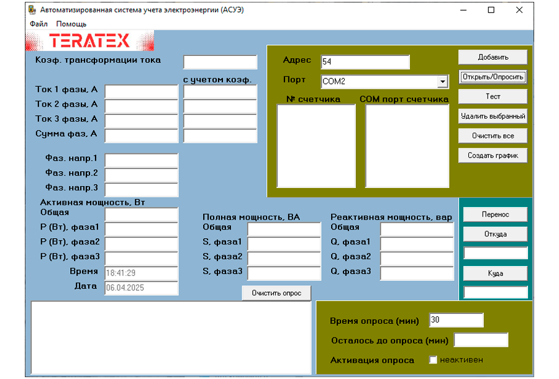The height and width of the screenshot is (379, 559).
Task: Click the Активная мощность Общая field
Action: (x=142, y=215)
